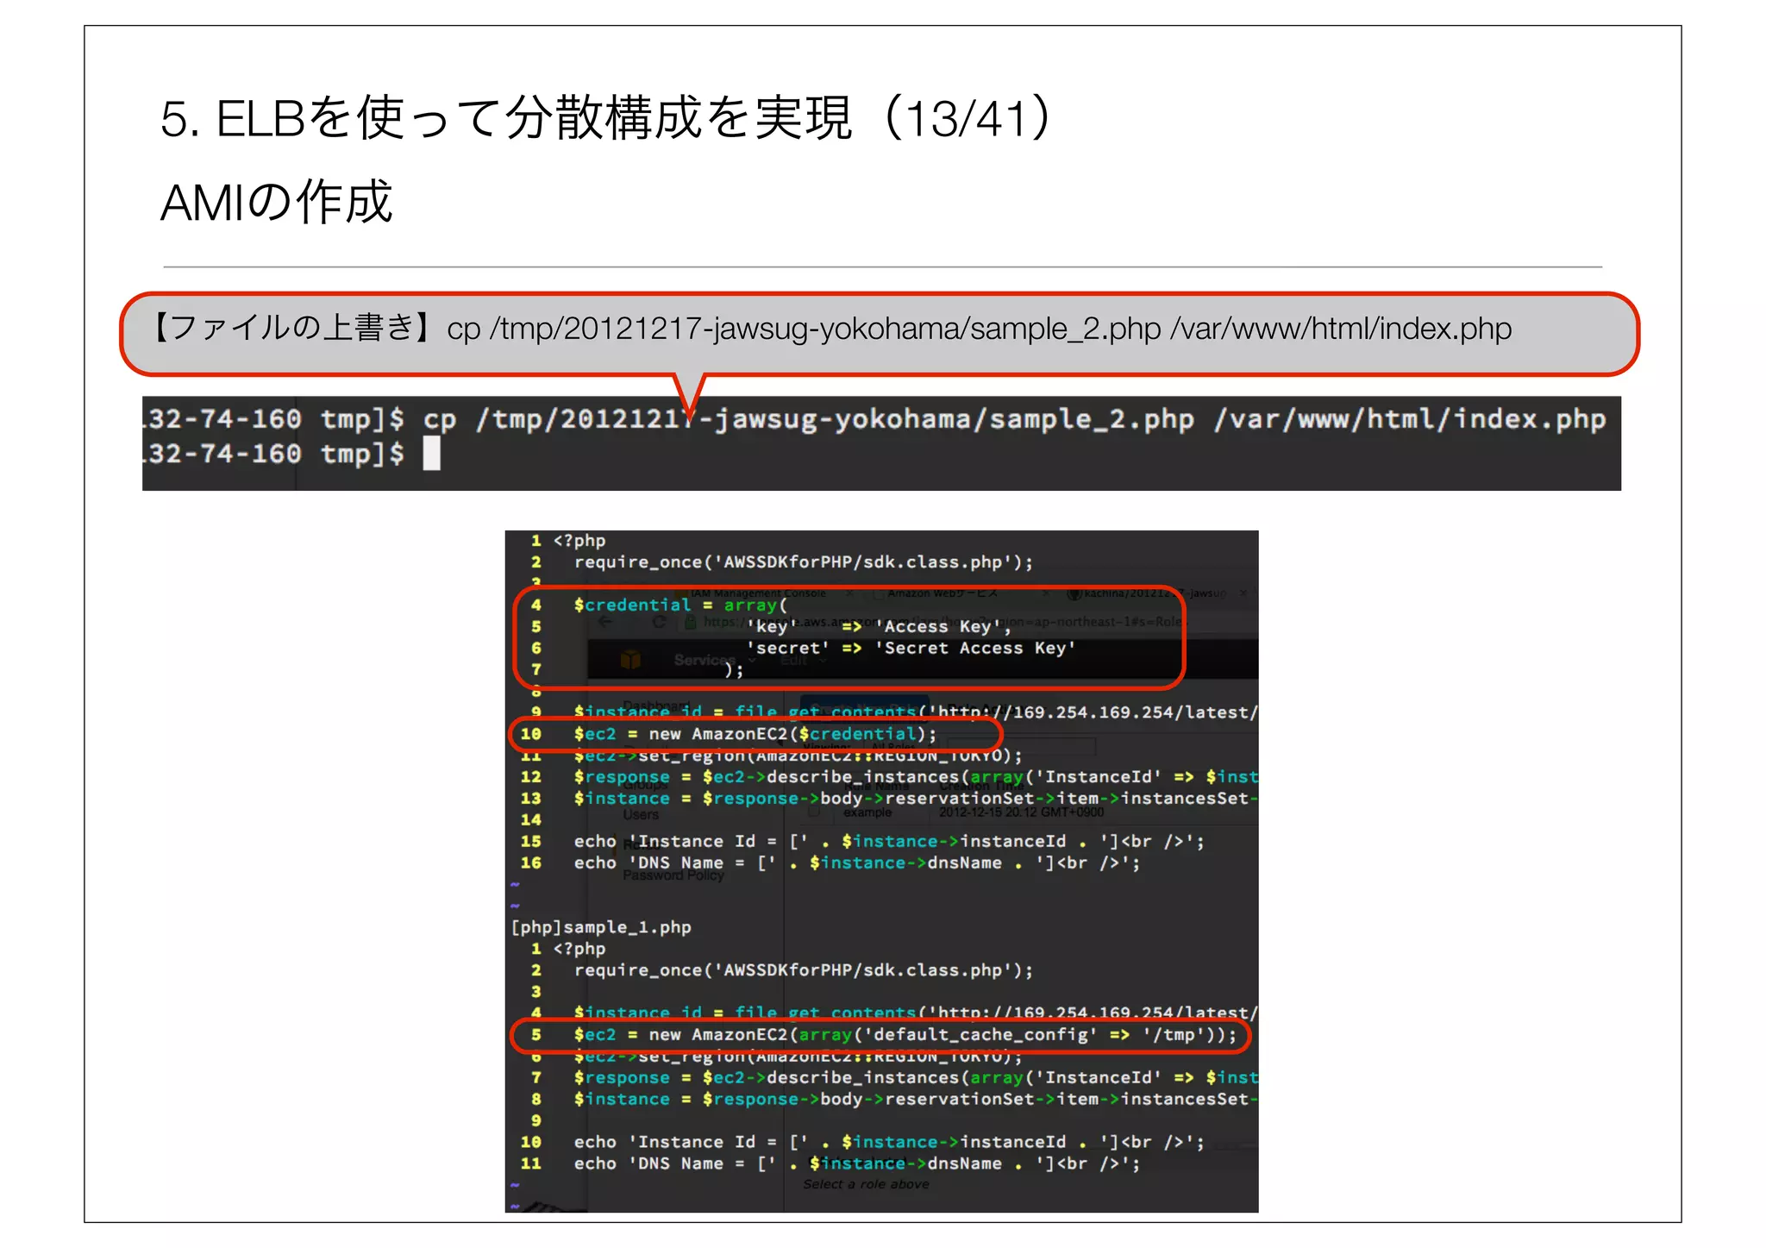Image resolution: width=1766 pixels, height=1248 pixels.
Task: Click the closing ");" on line 7
Action: [x=734, y=669]
